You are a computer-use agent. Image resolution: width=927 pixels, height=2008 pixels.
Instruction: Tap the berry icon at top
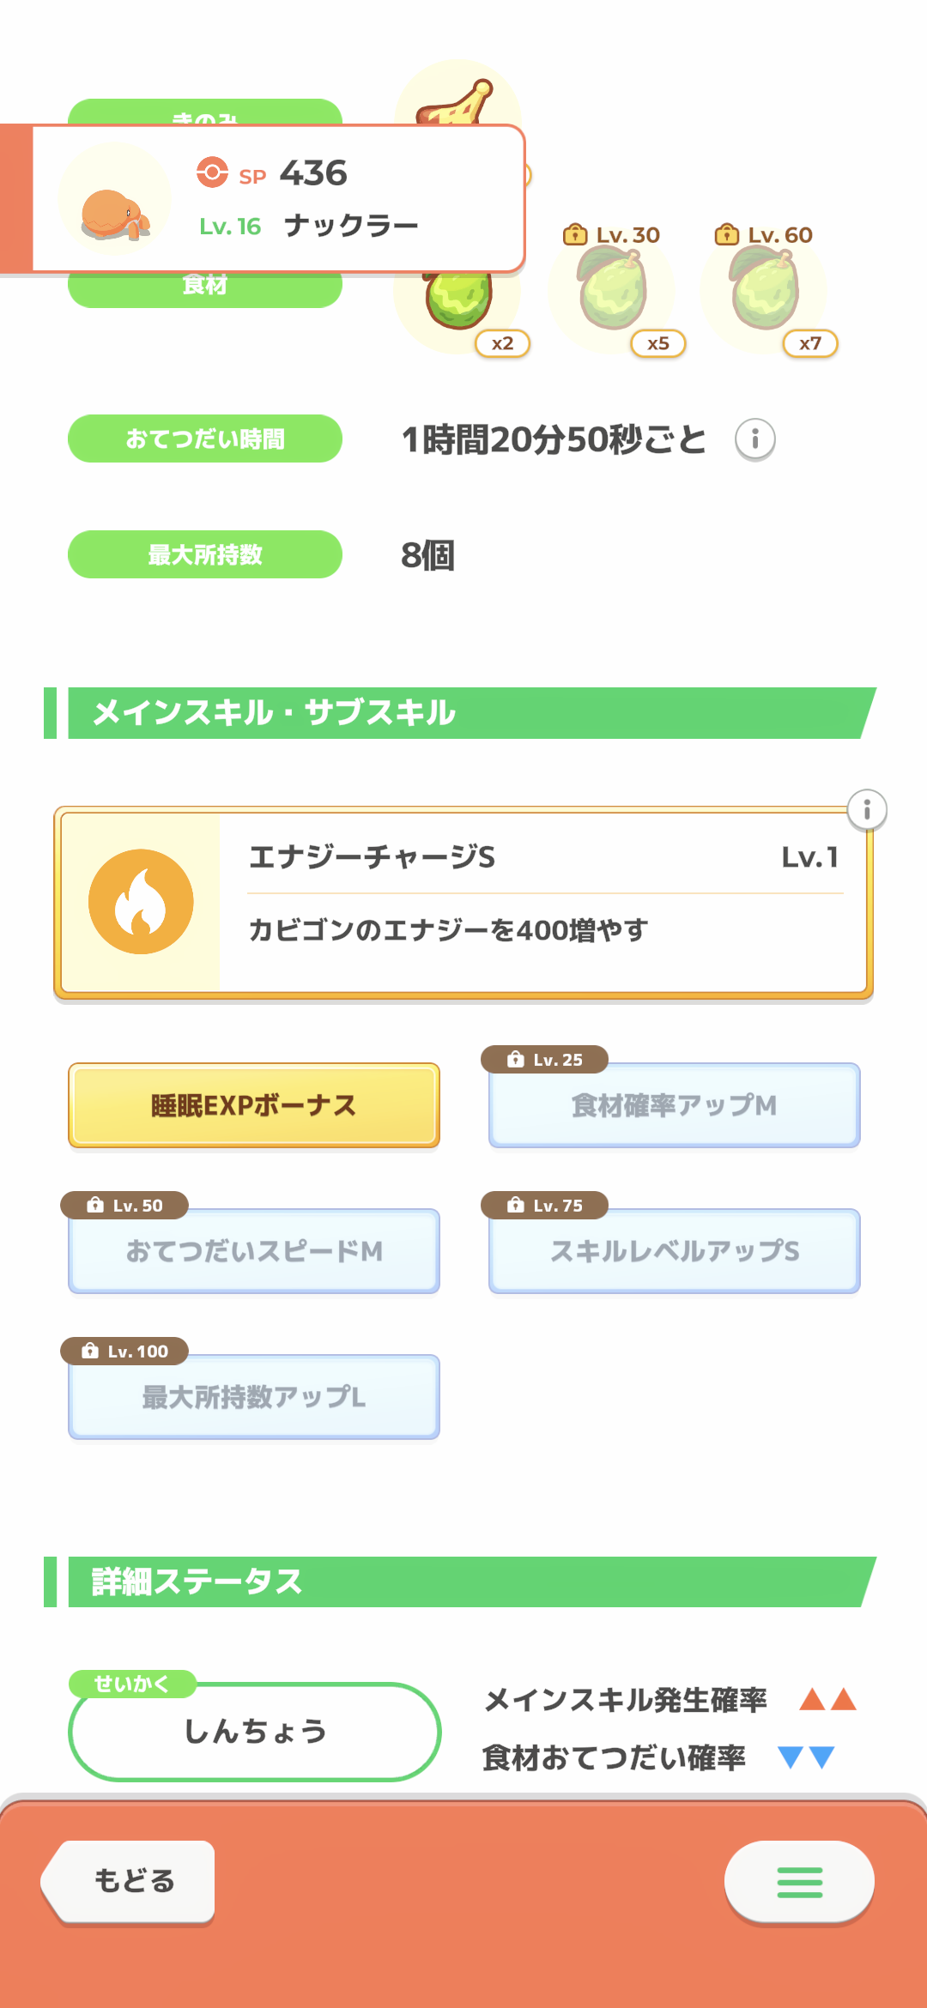click(458, 98)
